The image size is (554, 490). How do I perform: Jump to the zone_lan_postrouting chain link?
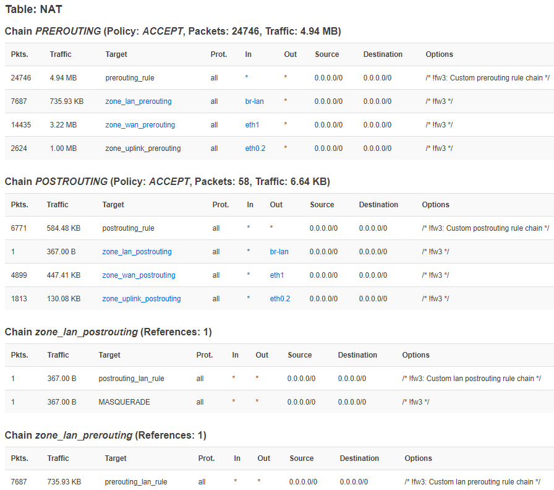point(137,252)
